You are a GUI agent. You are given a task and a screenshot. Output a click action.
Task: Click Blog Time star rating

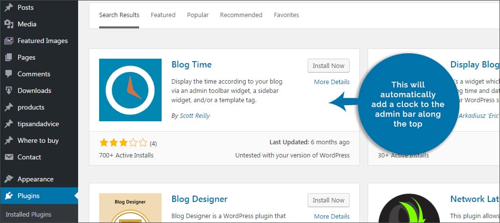(123, 142)
